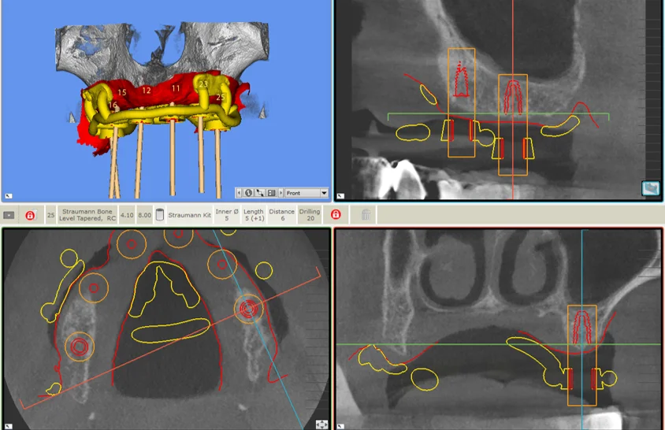Select the implant circle at the axial crosshair
The width and height of the screenshot is (665, 430).
click(x=248, y=309)
